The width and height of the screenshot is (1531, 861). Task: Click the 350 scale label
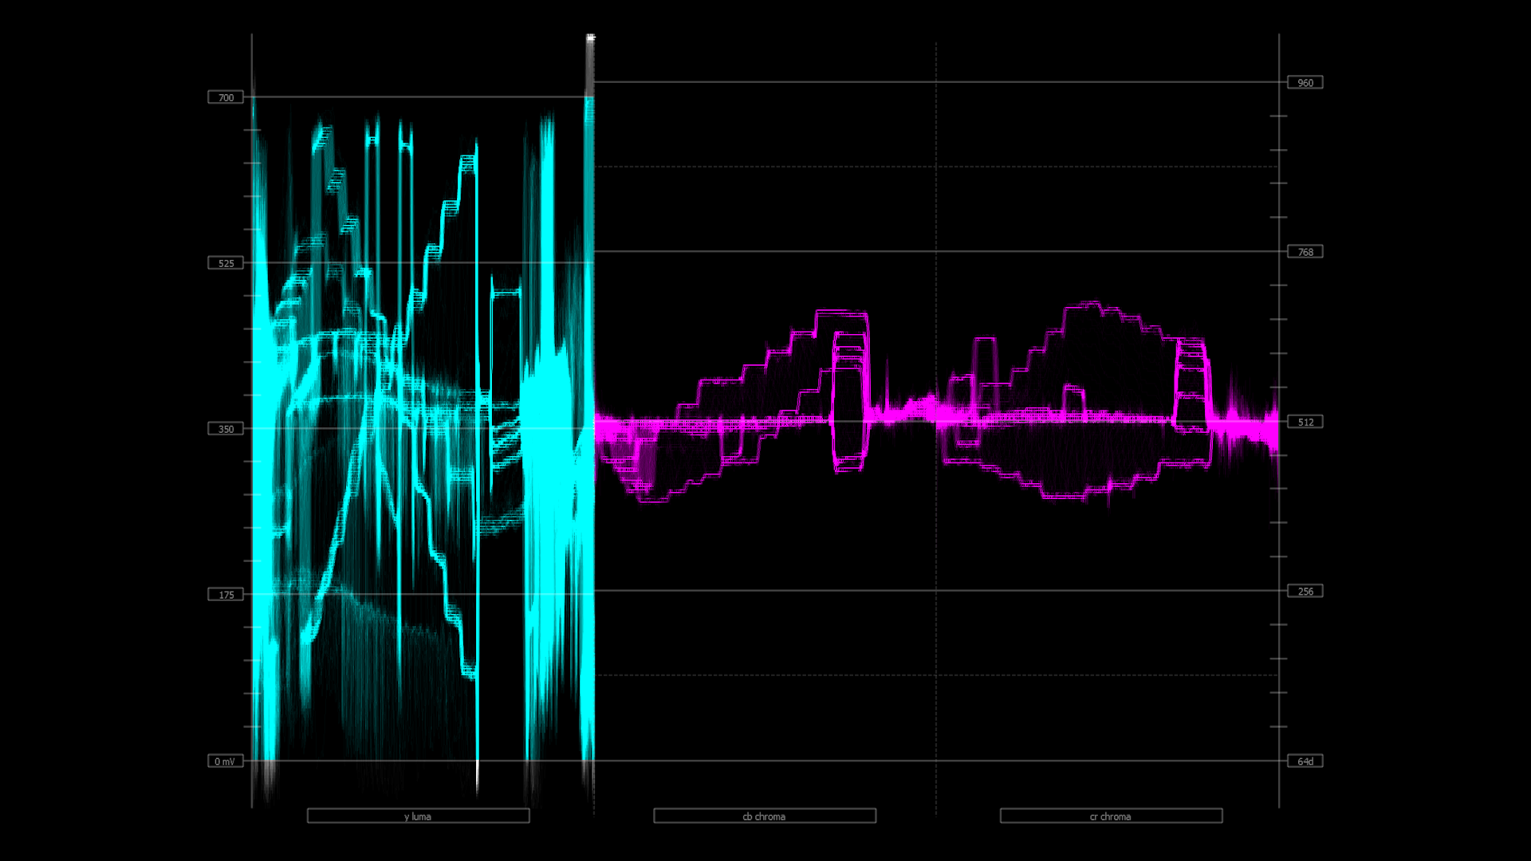(x=226, y=429)
